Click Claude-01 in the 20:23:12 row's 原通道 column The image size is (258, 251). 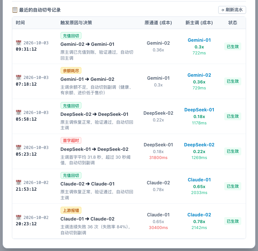[x=158, y=215]
